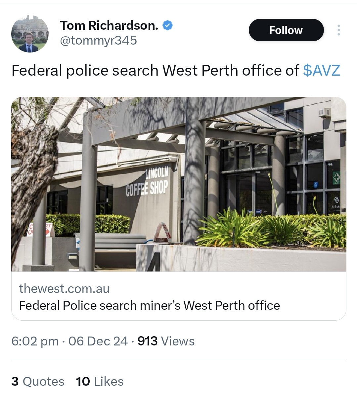Open Tom Richardson's profile picture

[x=30, y=33]
